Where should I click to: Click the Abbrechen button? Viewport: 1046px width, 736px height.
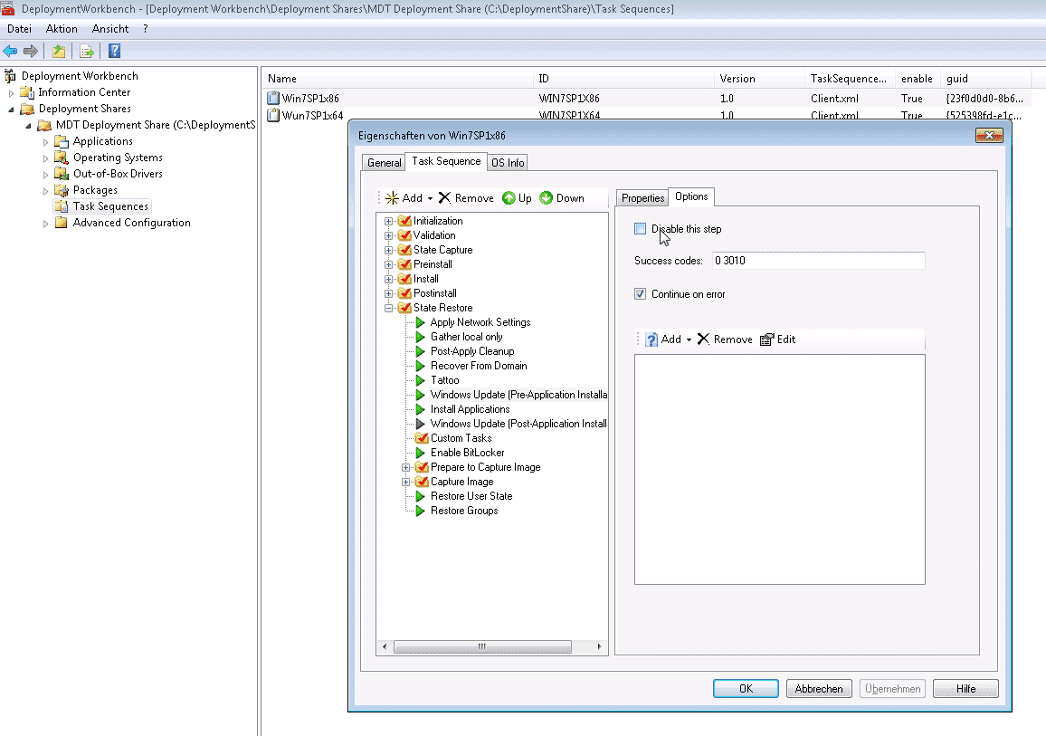pyautogui.click(x=819, y=689)
